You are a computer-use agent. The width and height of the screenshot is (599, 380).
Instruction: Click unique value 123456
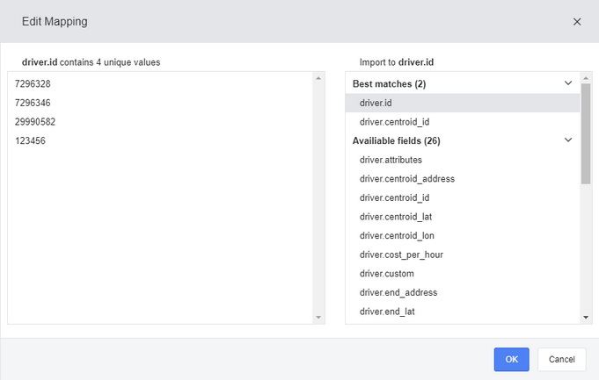click(x=30, y=141)
